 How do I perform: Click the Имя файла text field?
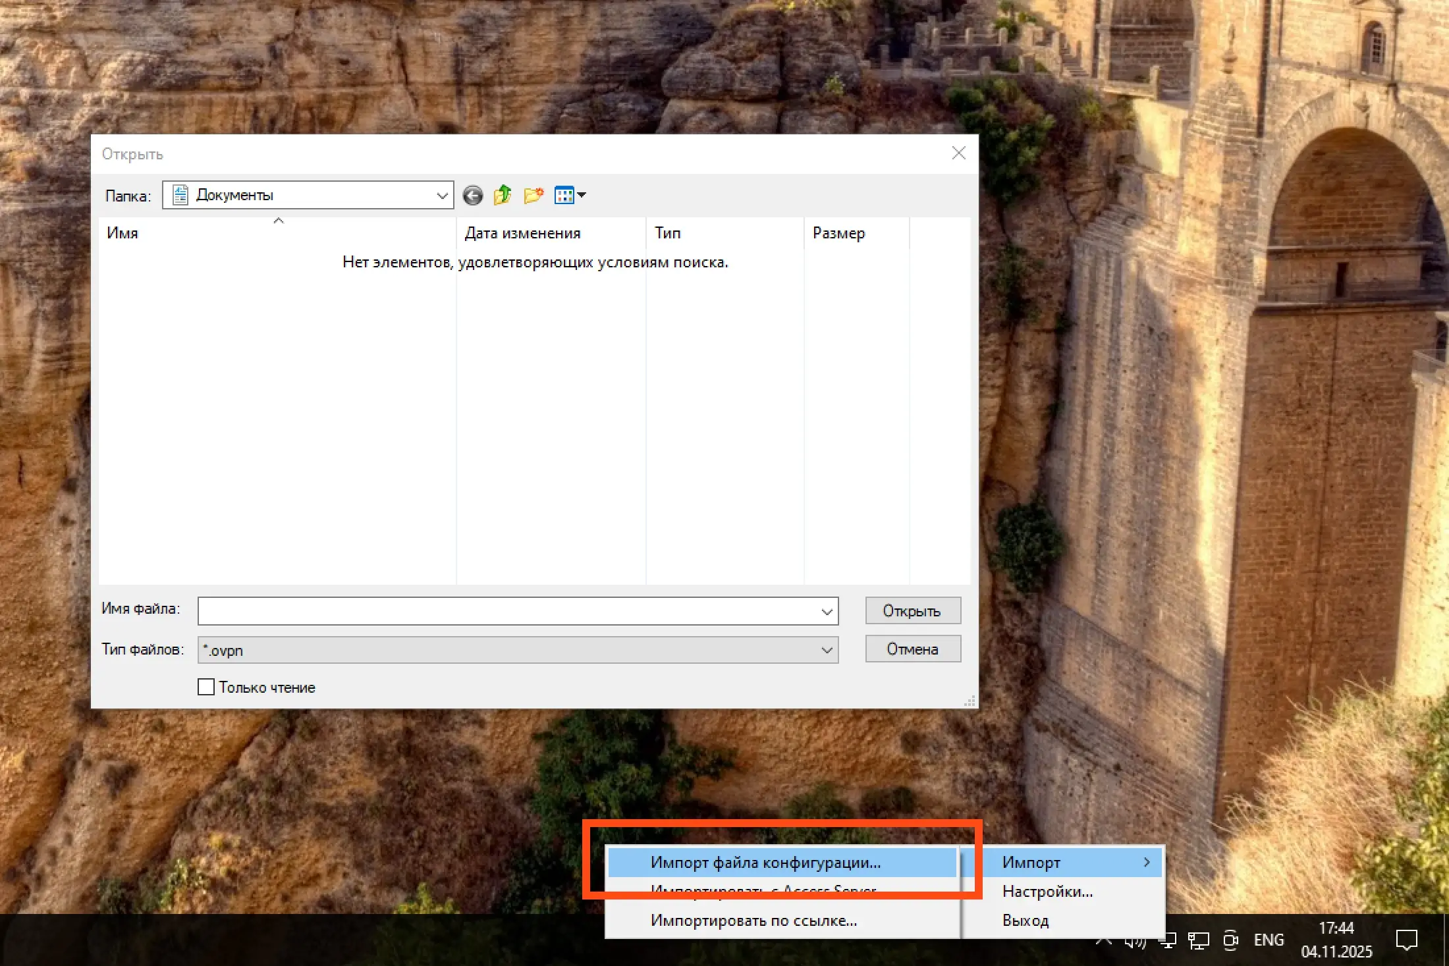point(507,612)
